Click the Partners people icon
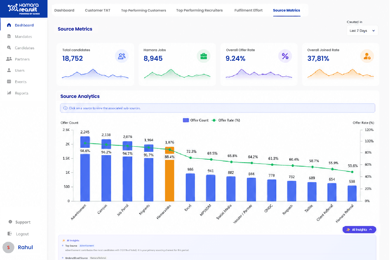Image resolution: width=390 pixels, height=260 pixels. tap(9, 59)
